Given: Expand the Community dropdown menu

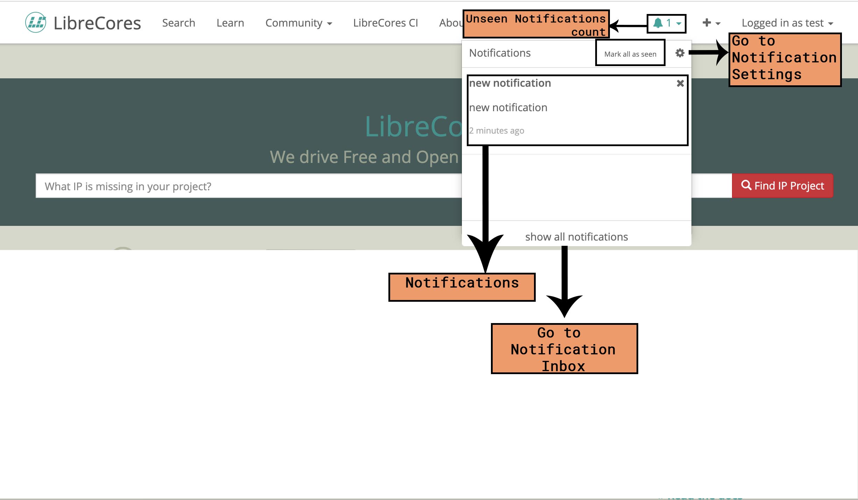Looking at the screenshot, I should [298, 23].
